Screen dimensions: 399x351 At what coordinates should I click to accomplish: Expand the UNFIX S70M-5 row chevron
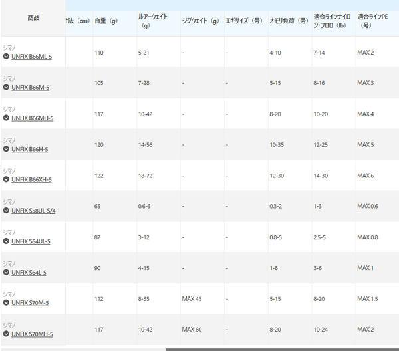6,303
